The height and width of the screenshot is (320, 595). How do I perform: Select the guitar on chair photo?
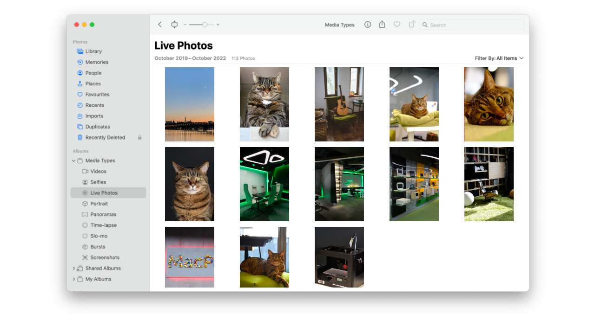click(339, 104)
